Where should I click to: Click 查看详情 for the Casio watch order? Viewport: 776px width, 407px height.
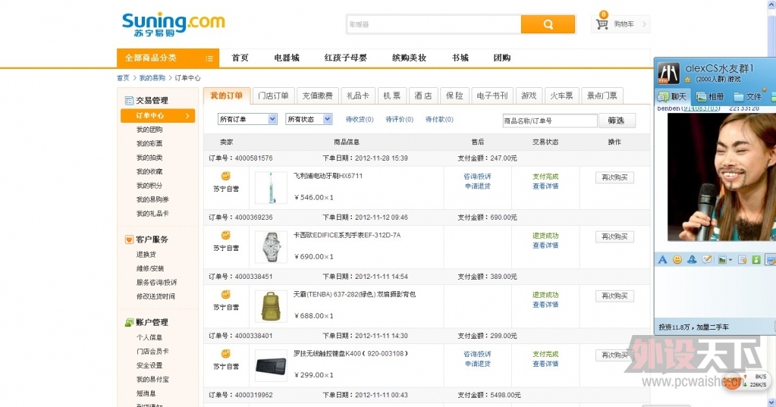[545, 246]
